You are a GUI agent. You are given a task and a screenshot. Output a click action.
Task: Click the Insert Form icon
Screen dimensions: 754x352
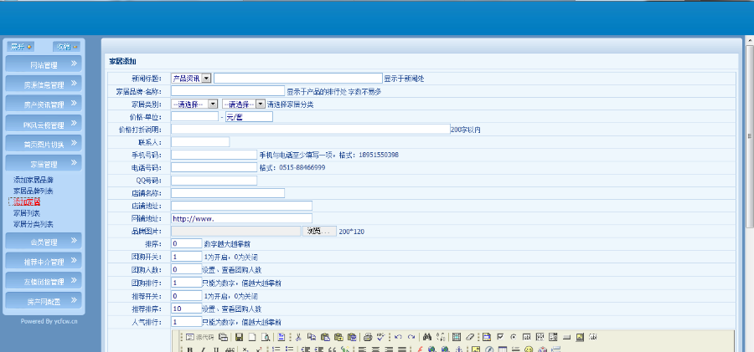click(487, 337)
